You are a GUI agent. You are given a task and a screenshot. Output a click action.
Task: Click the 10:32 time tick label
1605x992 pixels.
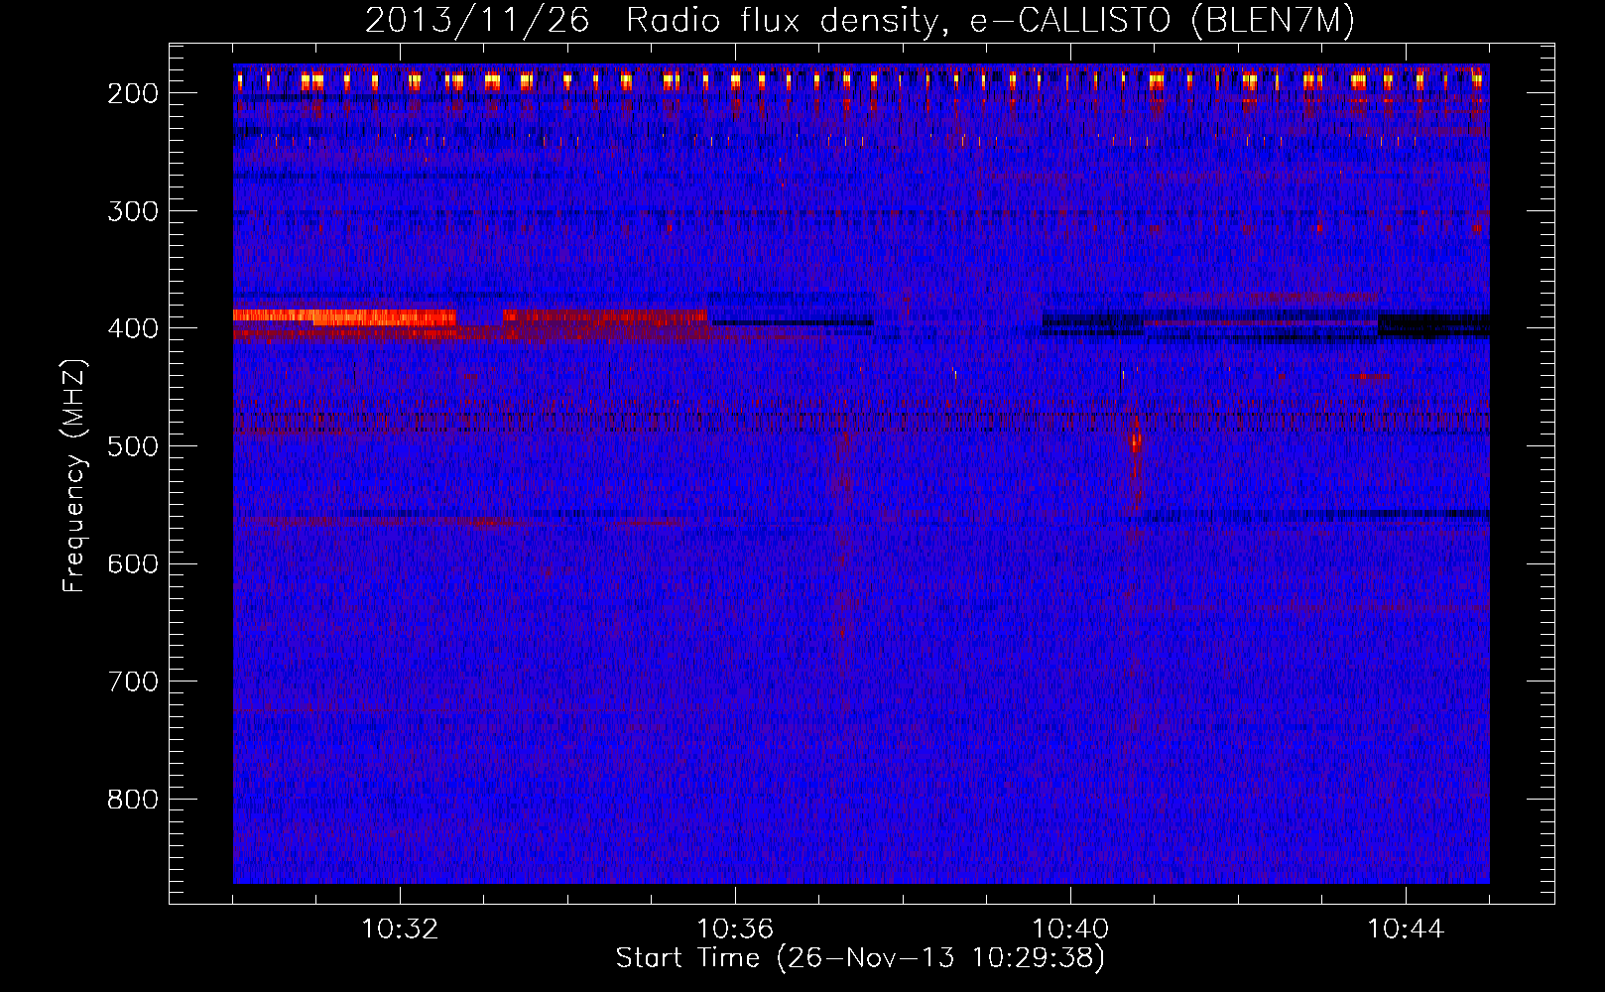400,930
